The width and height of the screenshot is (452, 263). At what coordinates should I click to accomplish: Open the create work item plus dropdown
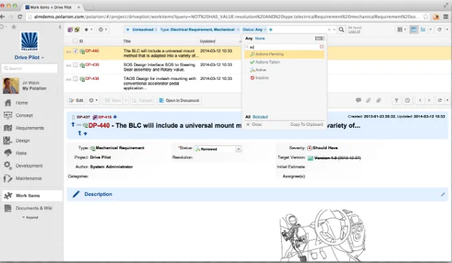click(x=88, y=29)
